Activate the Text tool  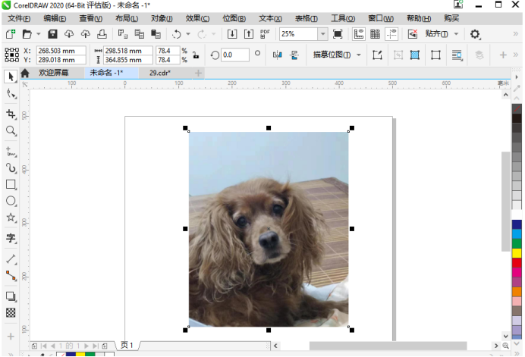(11, 238)
